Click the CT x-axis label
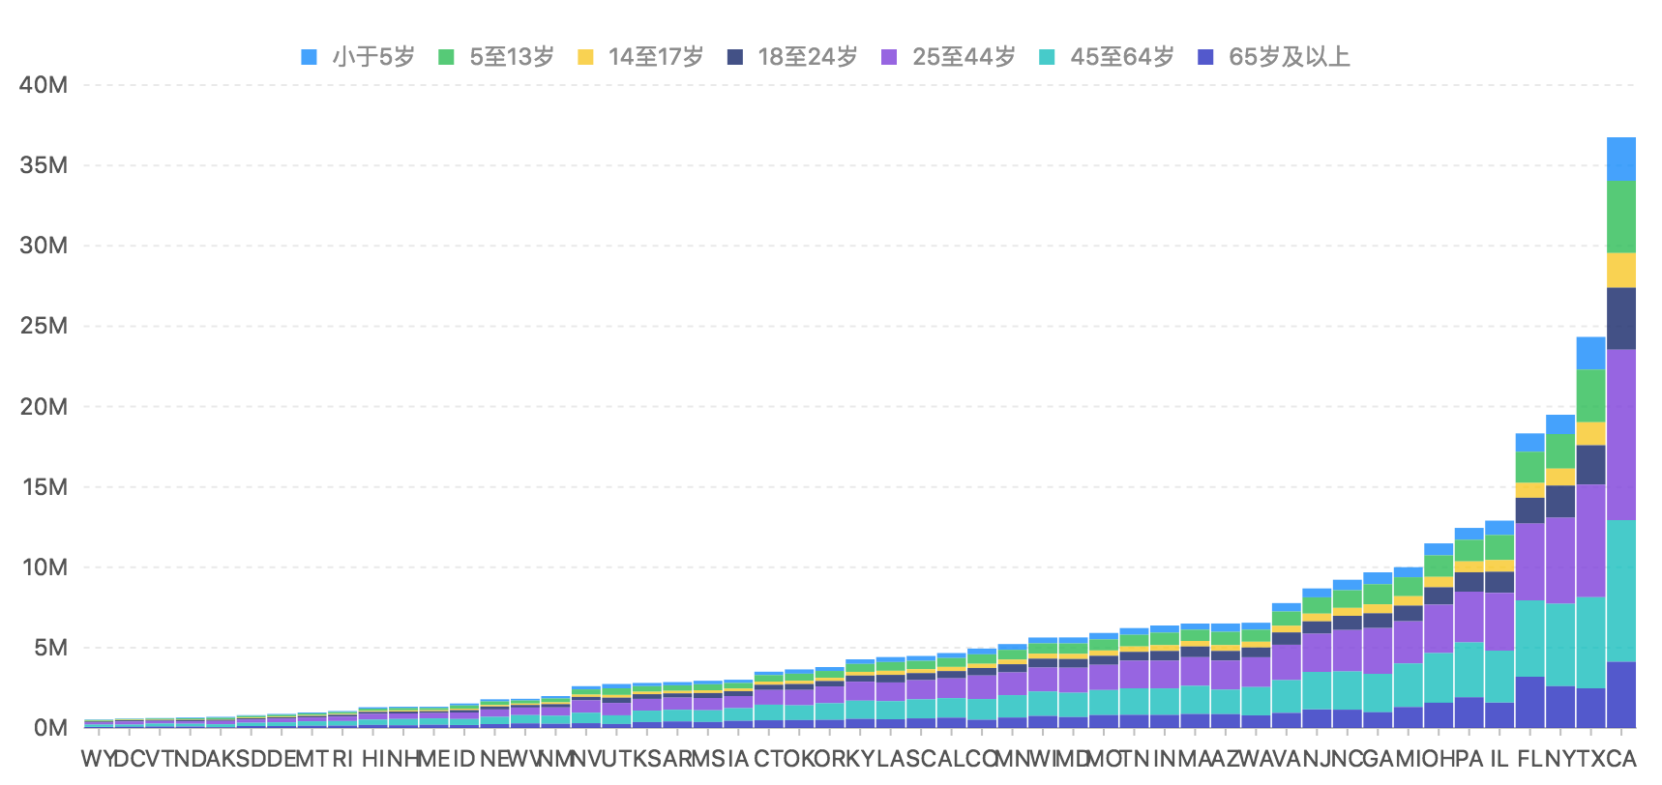 769,759
